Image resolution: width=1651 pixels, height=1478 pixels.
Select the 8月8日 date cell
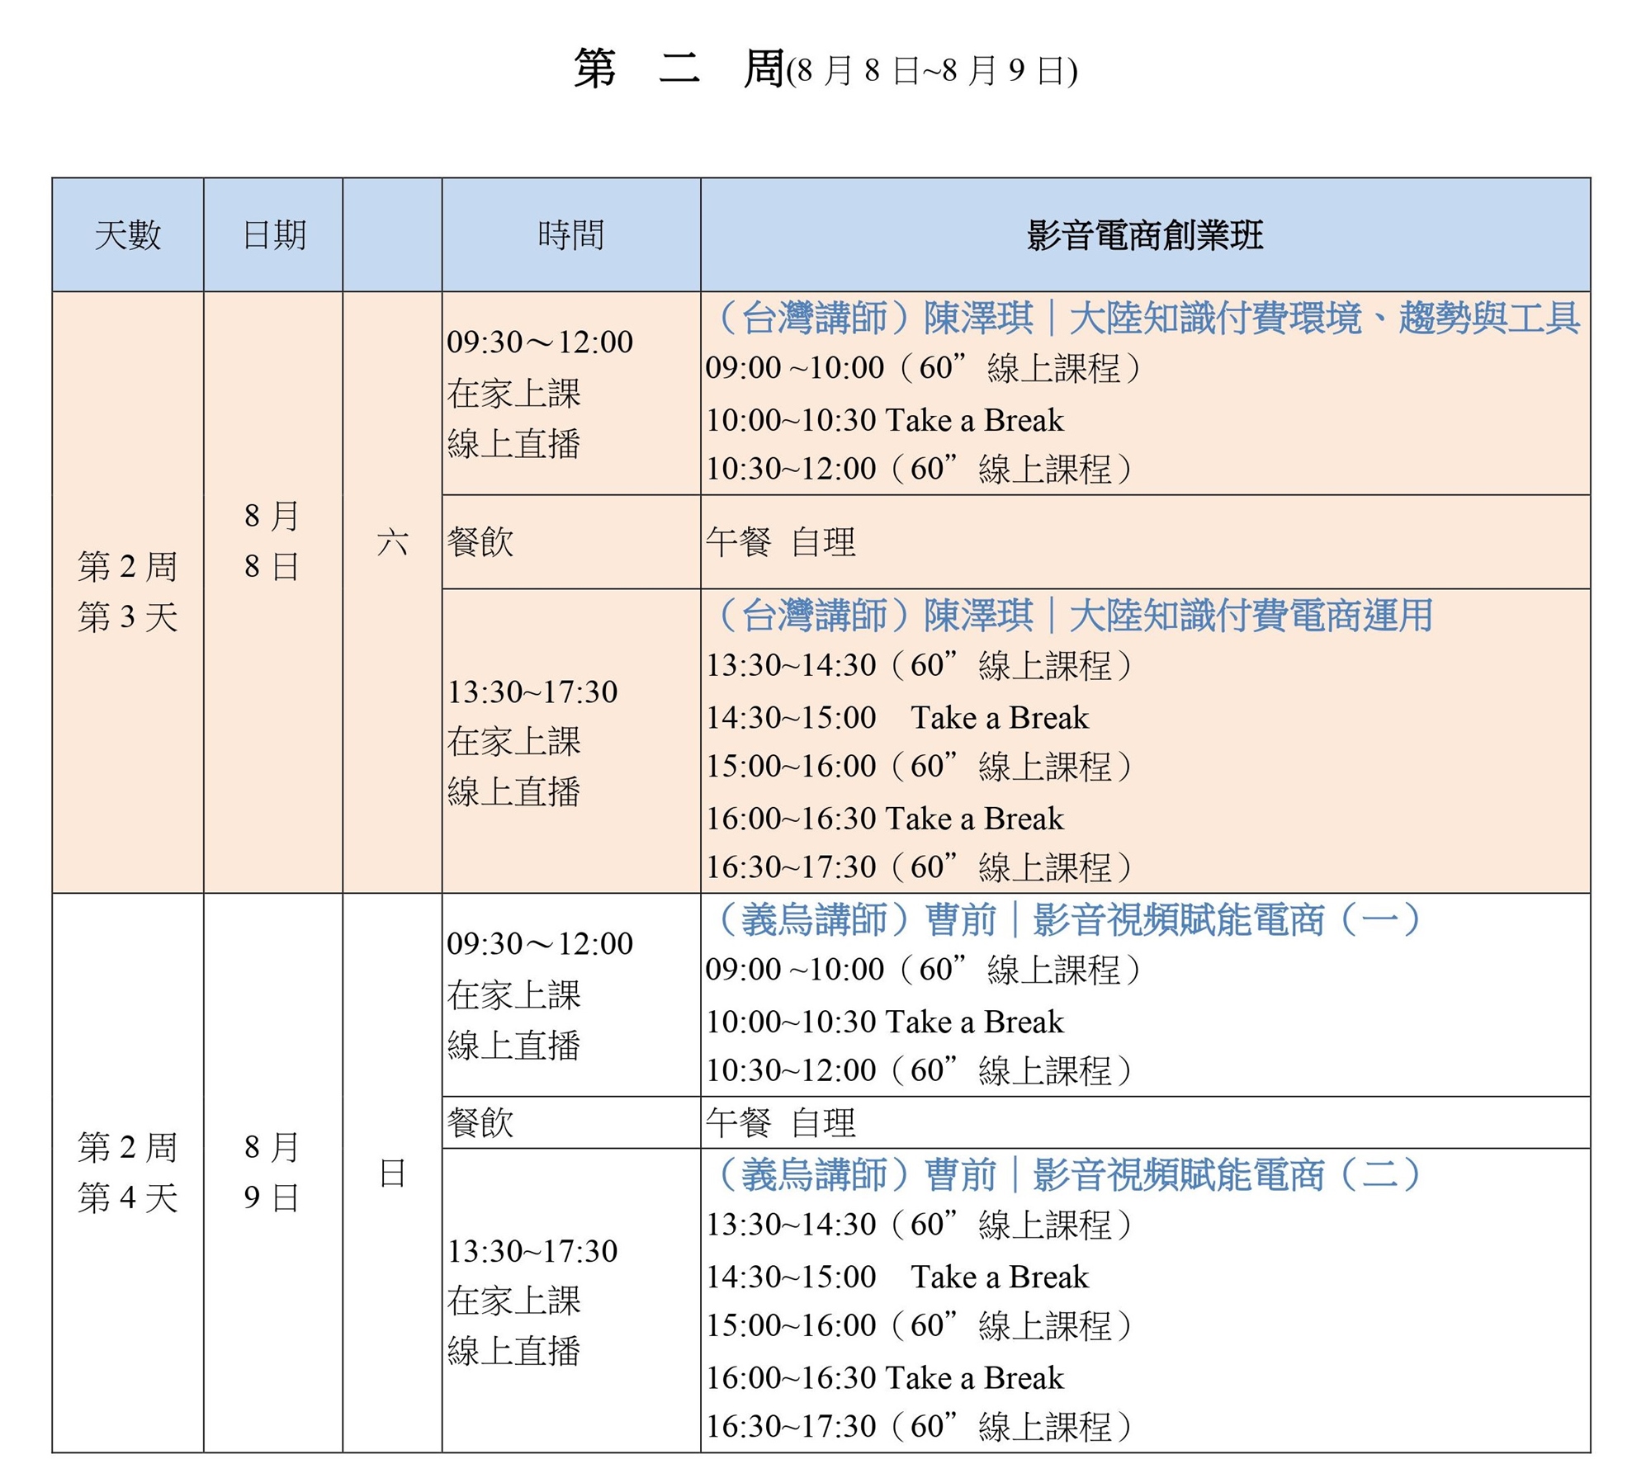pyautogui.click(x=272, y=541)
